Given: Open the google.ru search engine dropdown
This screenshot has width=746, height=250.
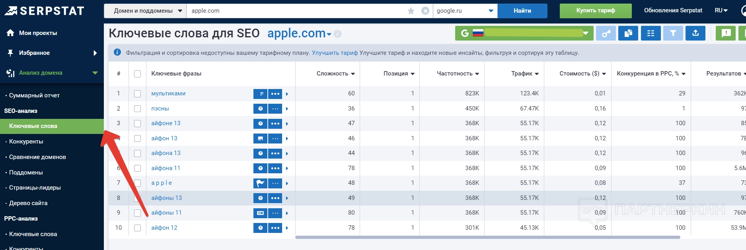Looking at the screenshot, I should pyautogui.click(x=465, y=11).
